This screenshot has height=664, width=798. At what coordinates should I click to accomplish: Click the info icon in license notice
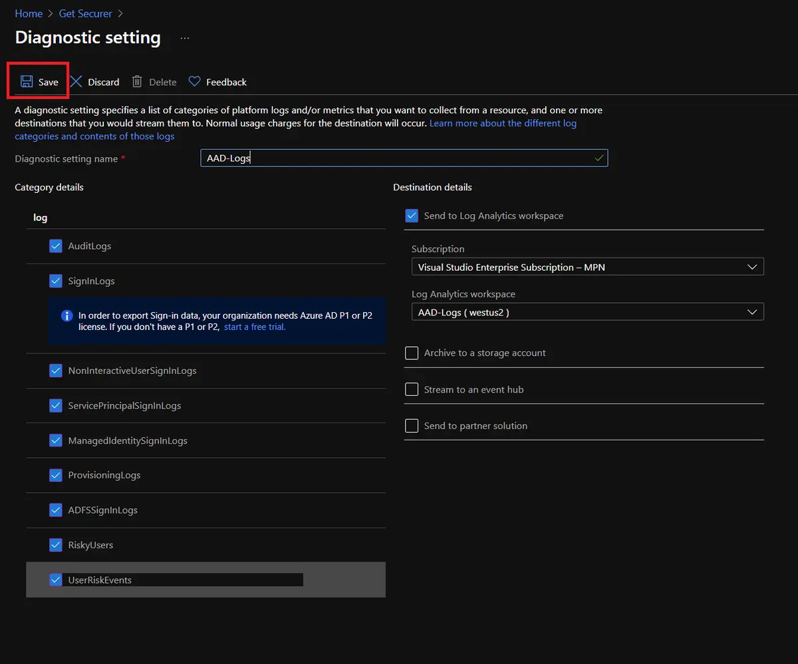point(66,316)
